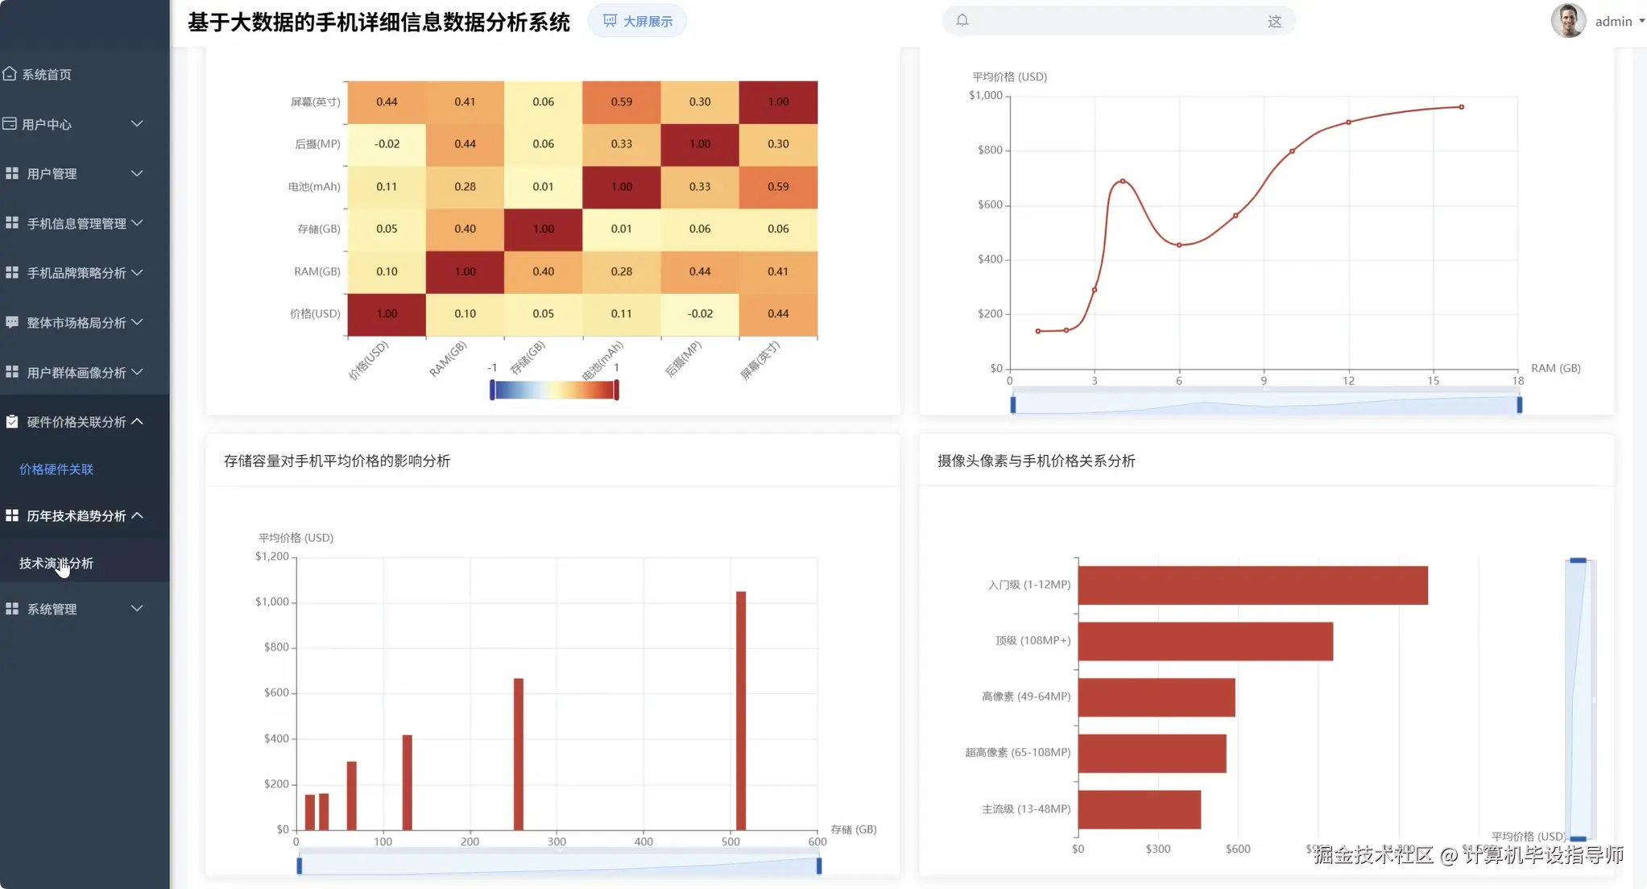Click the right handle of heatmap color scale
Image resolution: width=1647 pixels, height=889 pixels.
616,391
